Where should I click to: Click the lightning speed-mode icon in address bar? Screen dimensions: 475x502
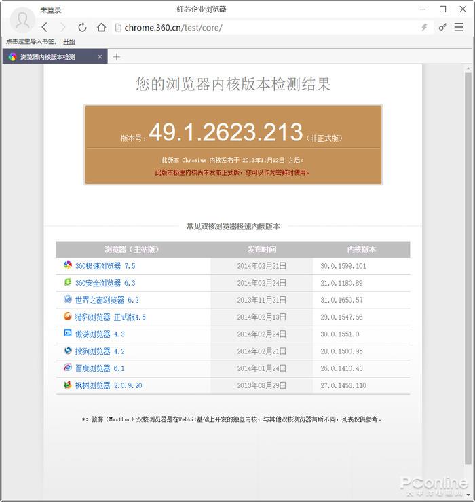click(x=424, y=27)
